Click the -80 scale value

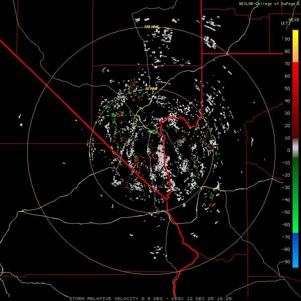click(286, 249)
